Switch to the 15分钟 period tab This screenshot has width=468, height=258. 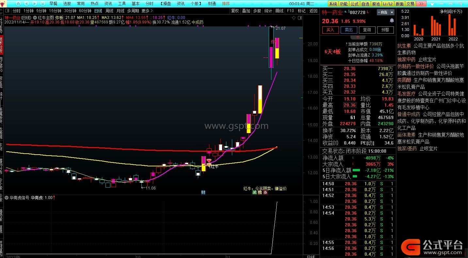(55, 11)
